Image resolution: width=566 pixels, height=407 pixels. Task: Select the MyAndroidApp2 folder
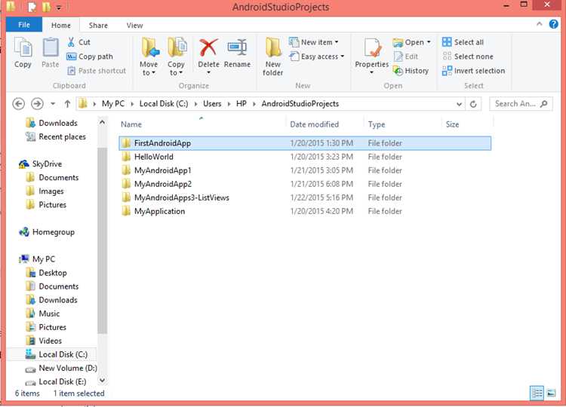click(x=305, y=184)
